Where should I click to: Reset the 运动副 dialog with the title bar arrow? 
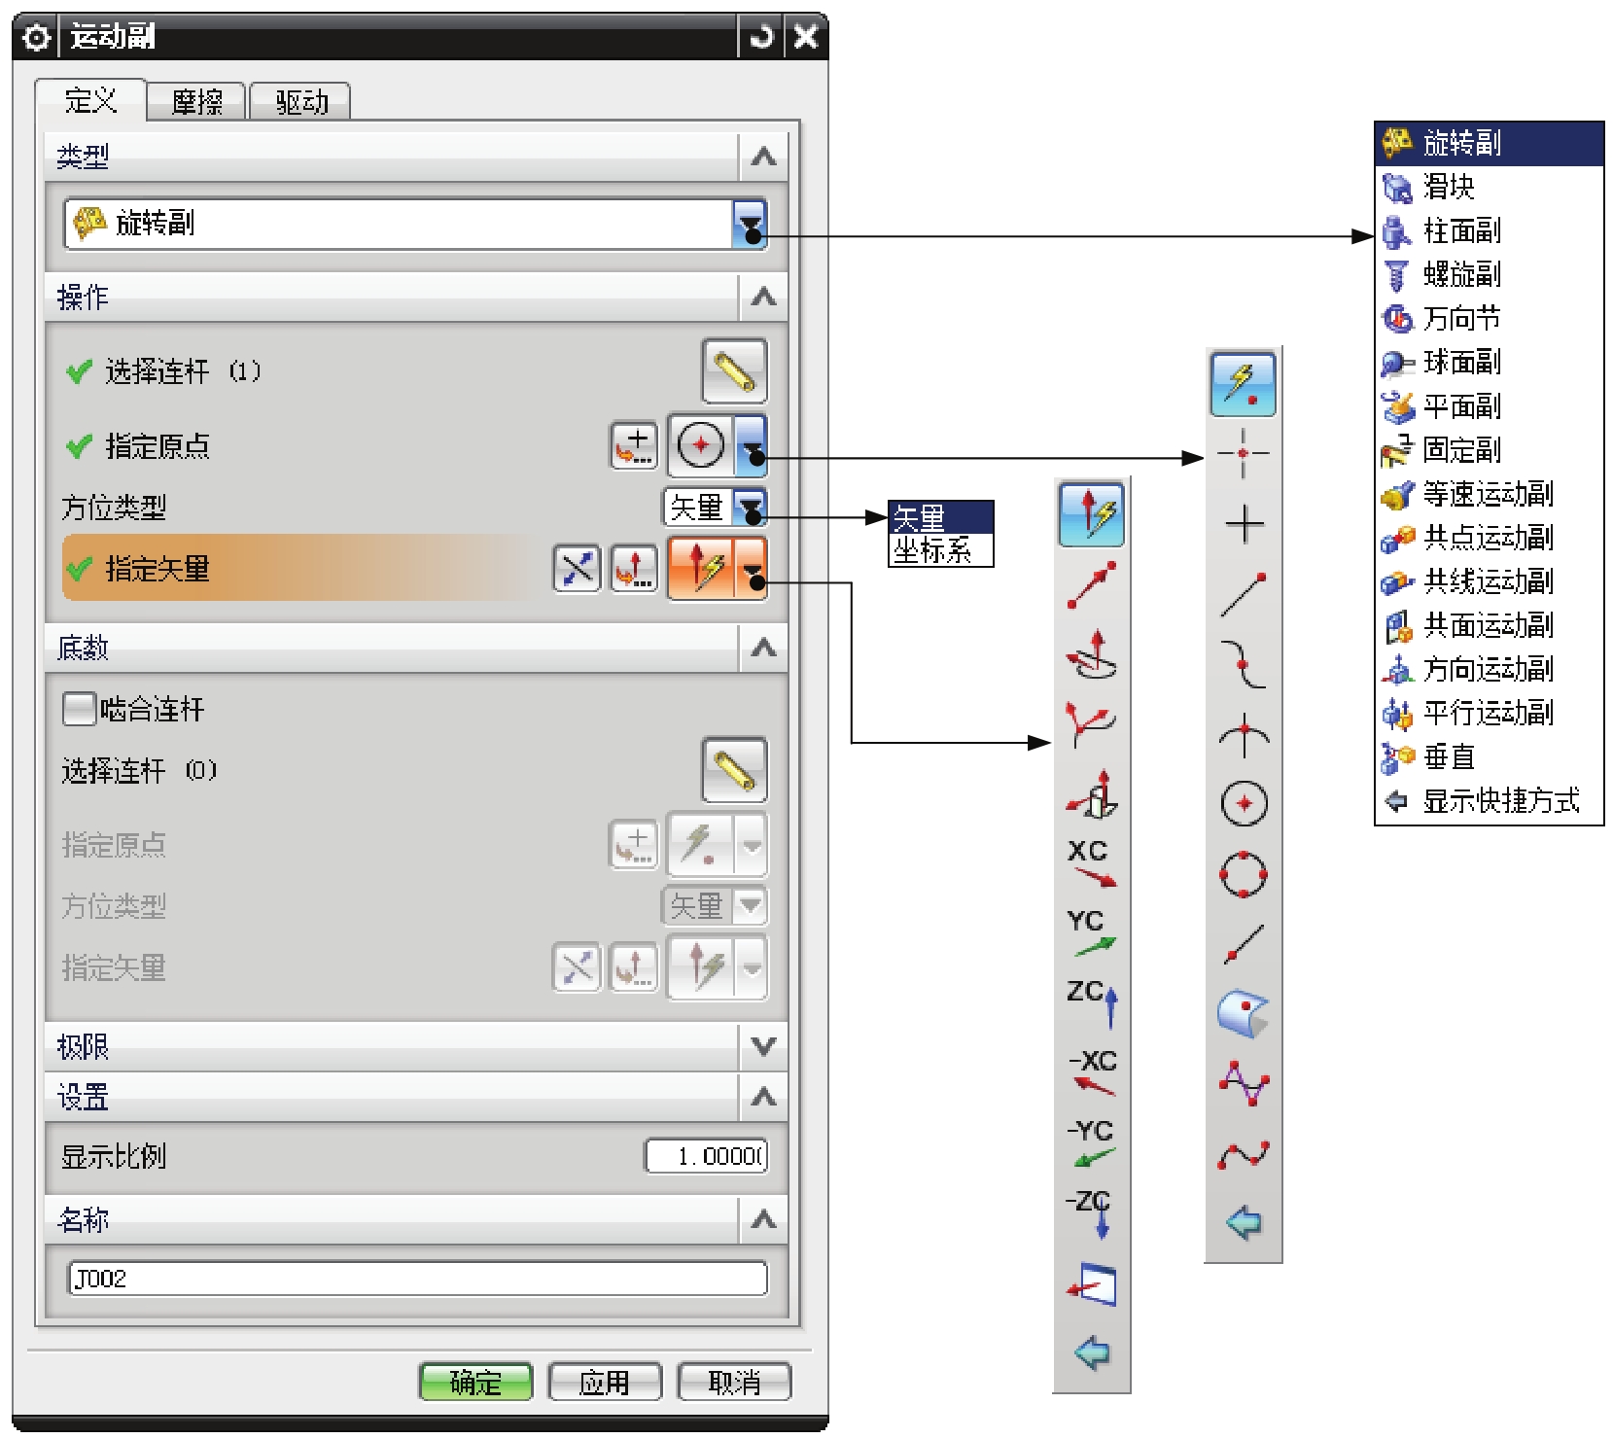(x=761, y=37)
